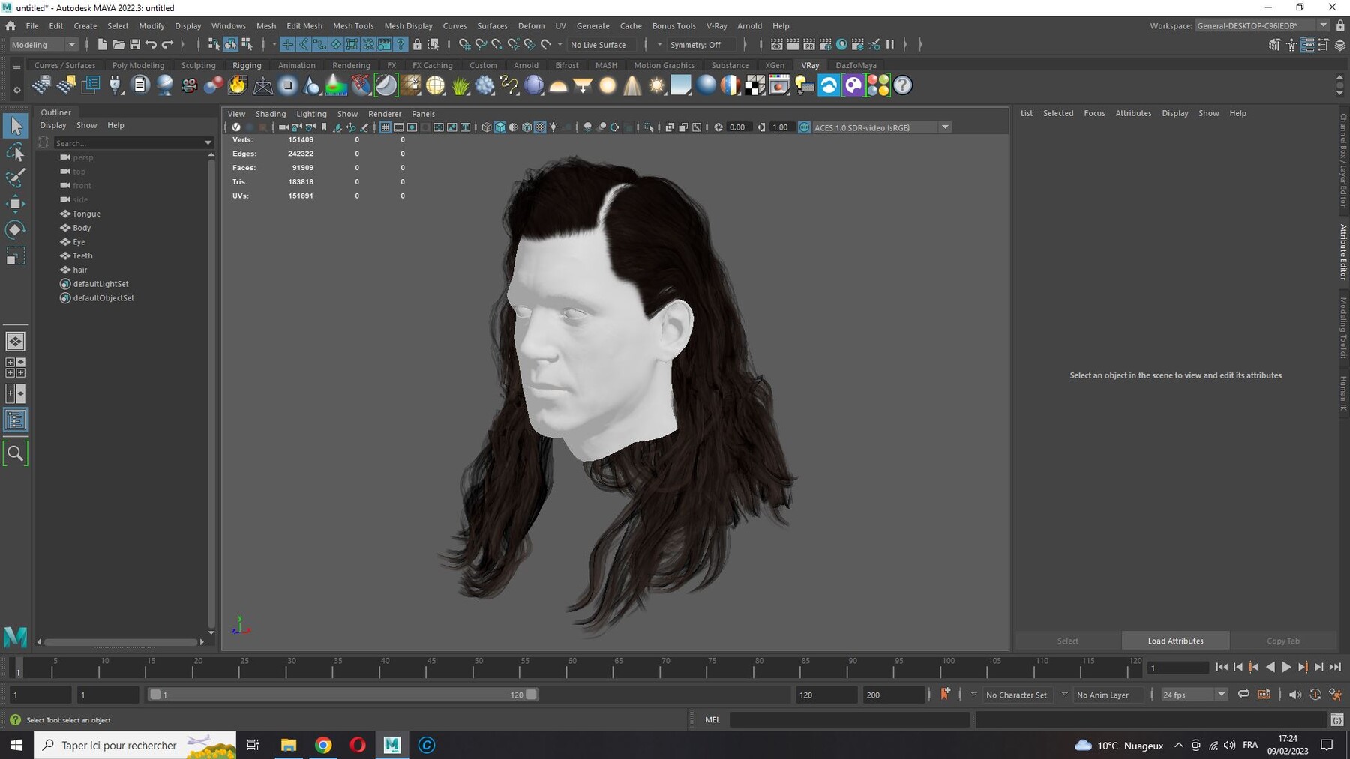Open Render Settings clapboard-gear icon

826,44
